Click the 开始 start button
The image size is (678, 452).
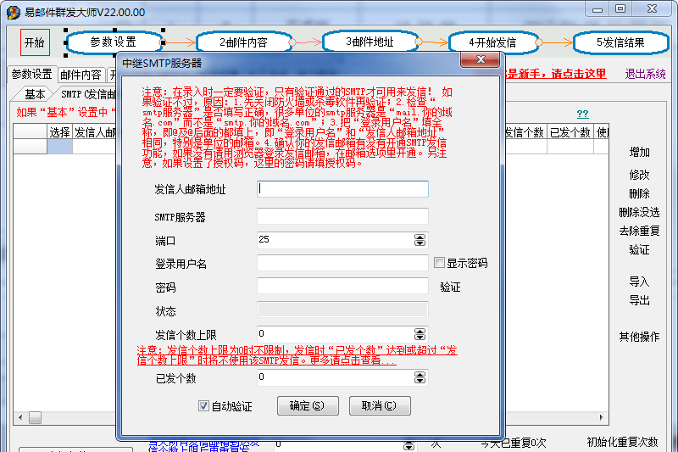tap(35, 42)
